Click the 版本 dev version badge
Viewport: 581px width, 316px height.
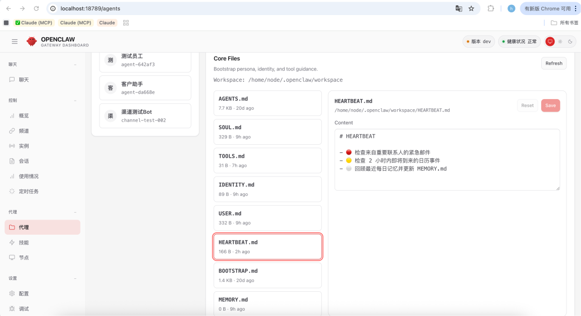(479, 41)
